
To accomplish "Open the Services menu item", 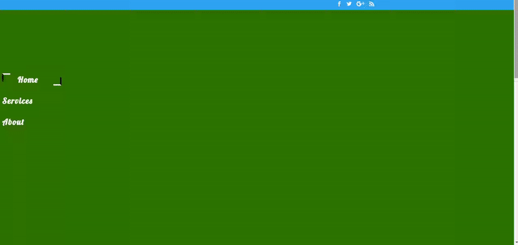I will (17, 101).
